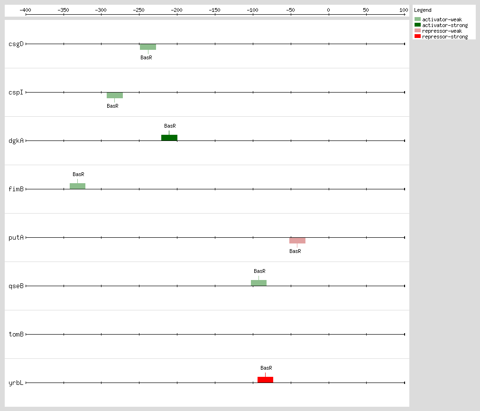This screenshot has width=480, height=411.
Task: Click the 50 position on the top ruler
Action: tap(366, 10)
